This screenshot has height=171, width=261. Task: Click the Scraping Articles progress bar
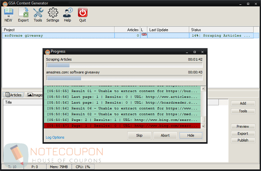click(x=124, y=65)
